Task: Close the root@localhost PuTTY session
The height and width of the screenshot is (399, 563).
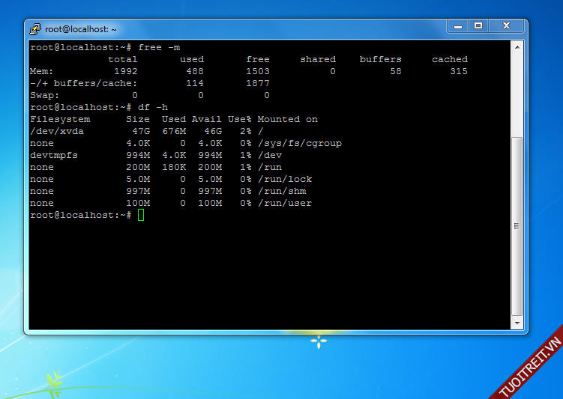Action: 506,26
